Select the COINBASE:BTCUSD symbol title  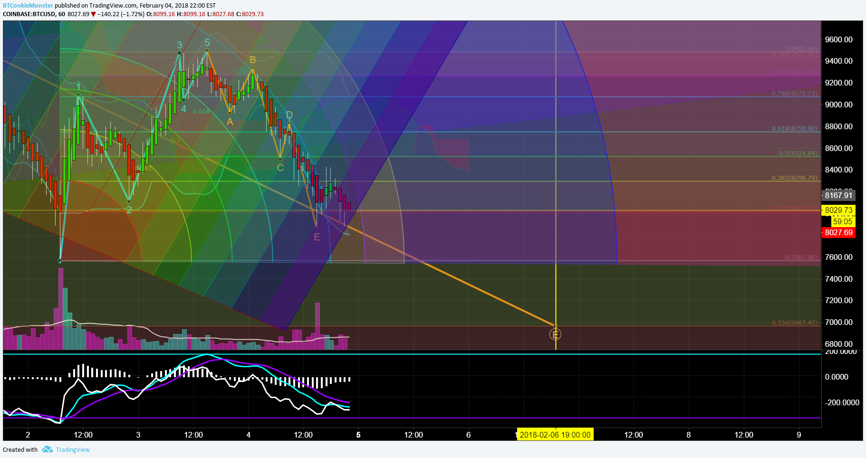click(29, 14)
